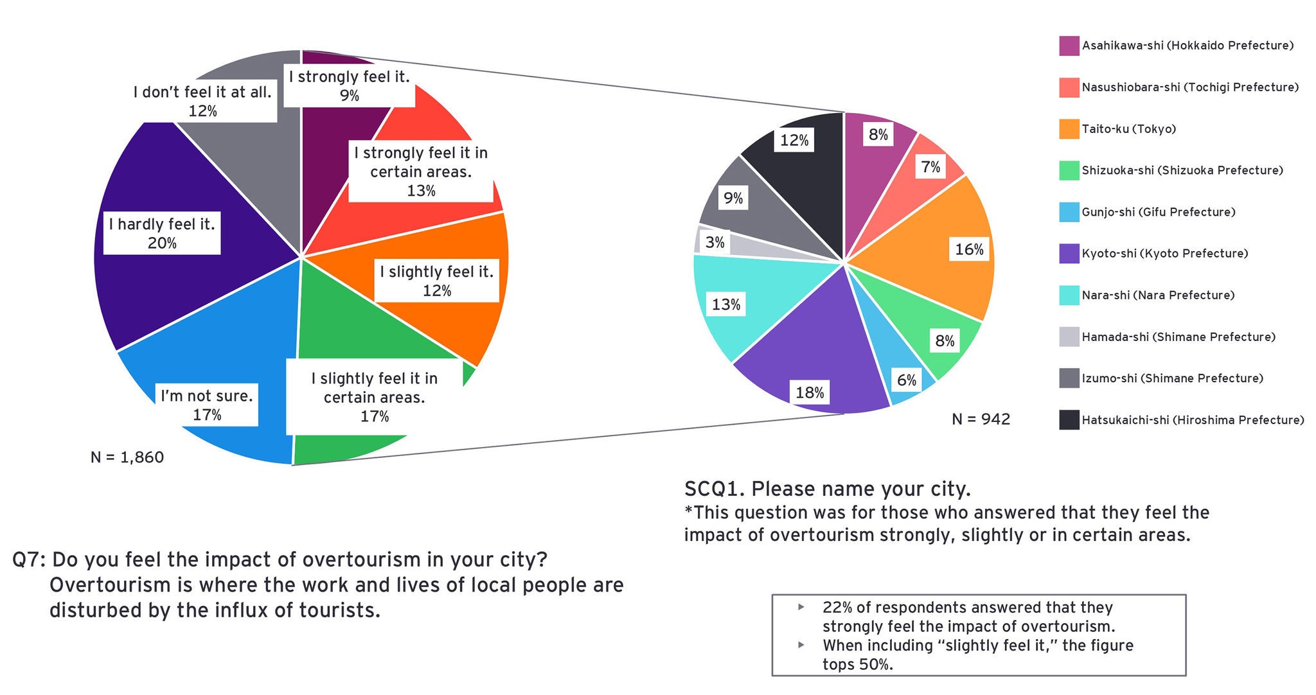
Task: Pick the Shizuoka-shi green legend swatch
Action: (1069, 170)
